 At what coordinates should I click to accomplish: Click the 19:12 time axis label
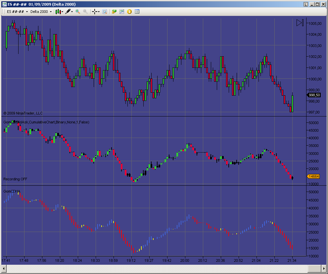pyautogui.click(x=131, y=260)
